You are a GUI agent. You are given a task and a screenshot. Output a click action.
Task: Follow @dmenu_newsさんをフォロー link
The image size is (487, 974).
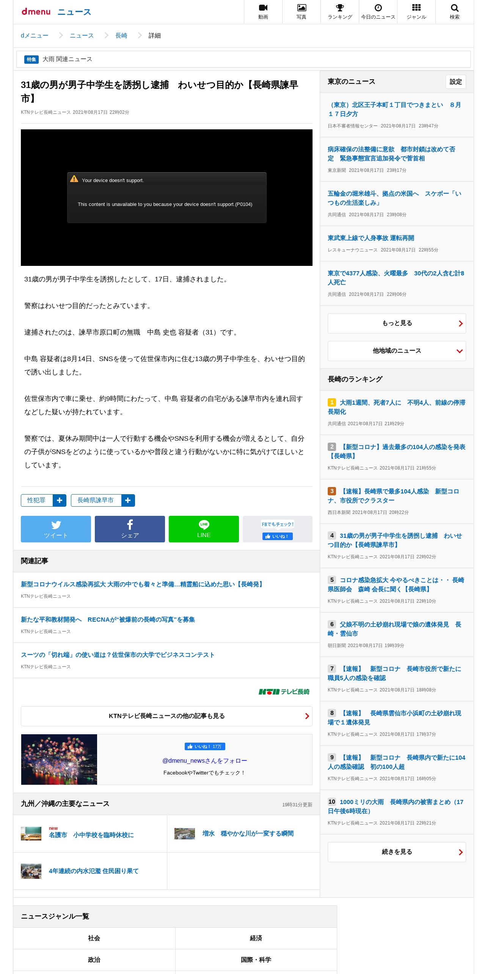(205, 760)
